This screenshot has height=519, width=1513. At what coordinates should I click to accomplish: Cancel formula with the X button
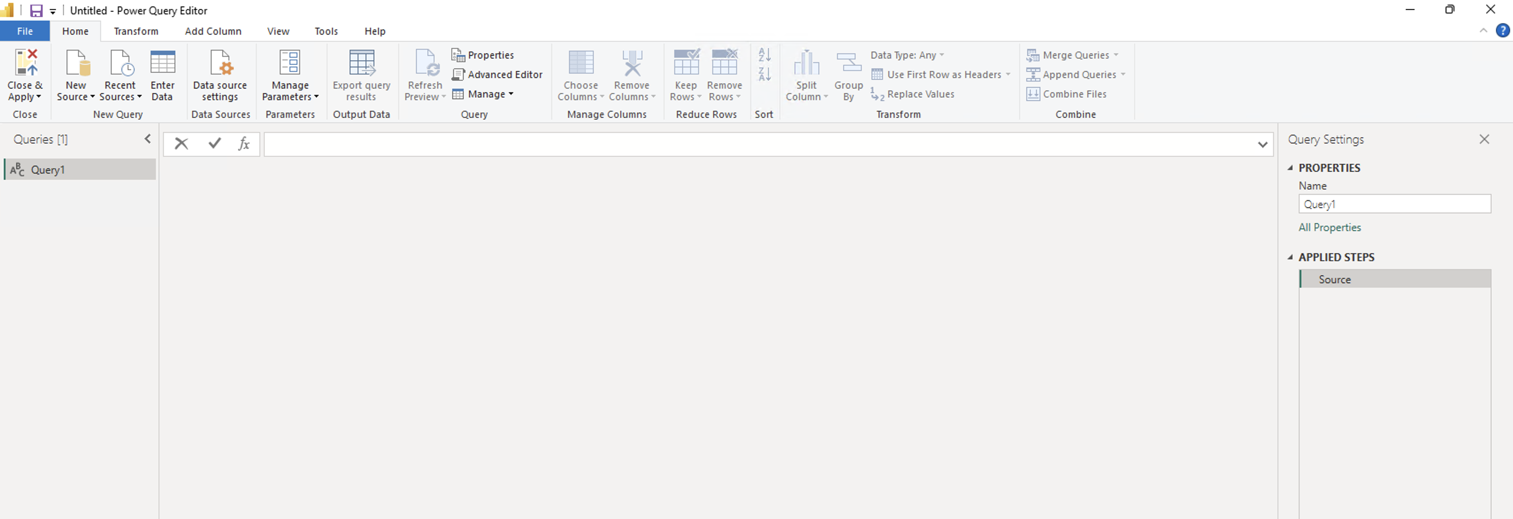(181, 144)
